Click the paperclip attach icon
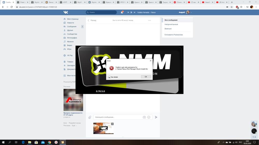 [90, 117]
